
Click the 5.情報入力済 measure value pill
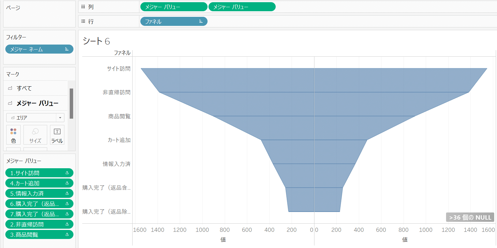click(x=39, y=193)
